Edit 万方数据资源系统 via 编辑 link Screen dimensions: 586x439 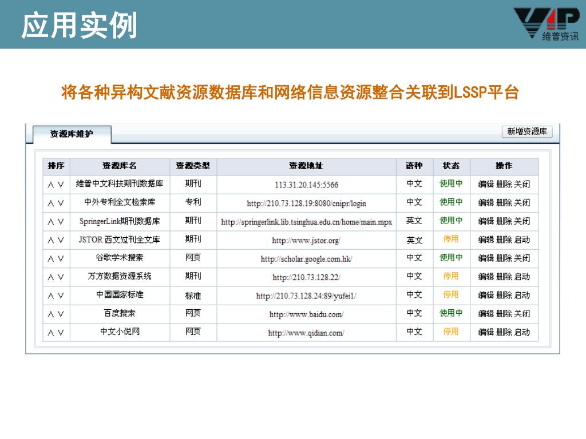click(486, 277)
